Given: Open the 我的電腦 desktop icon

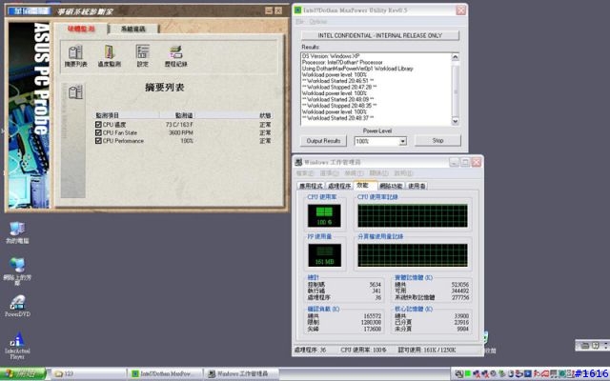Looking at the screenshot, I should click(17, 232).
